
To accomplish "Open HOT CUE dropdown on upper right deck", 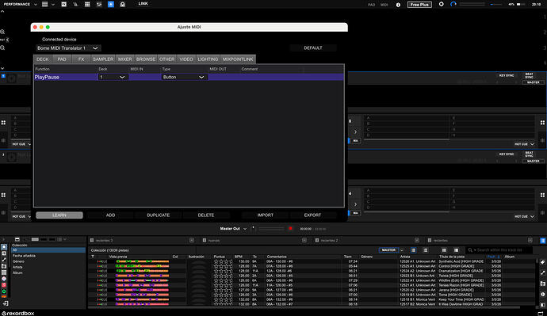I will 524,144.
